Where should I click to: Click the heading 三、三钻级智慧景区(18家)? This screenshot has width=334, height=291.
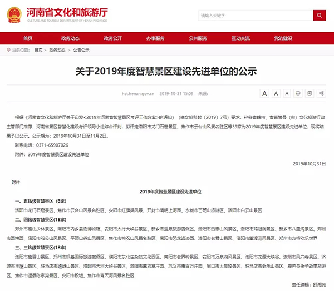[41, 248]
